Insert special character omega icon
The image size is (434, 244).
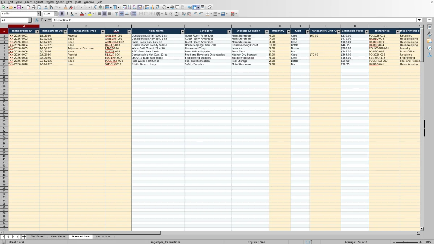tap(164, 7)
